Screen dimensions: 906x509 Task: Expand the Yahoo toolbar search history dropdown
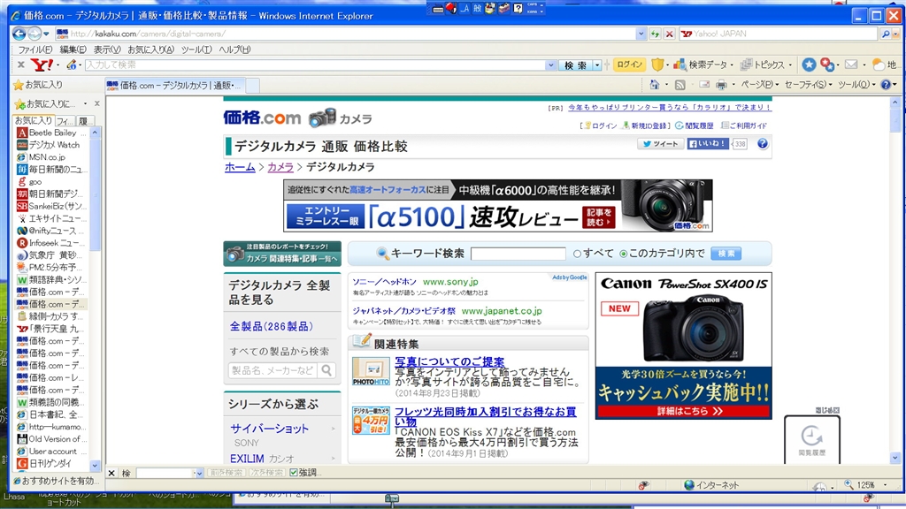pos(550,65)
